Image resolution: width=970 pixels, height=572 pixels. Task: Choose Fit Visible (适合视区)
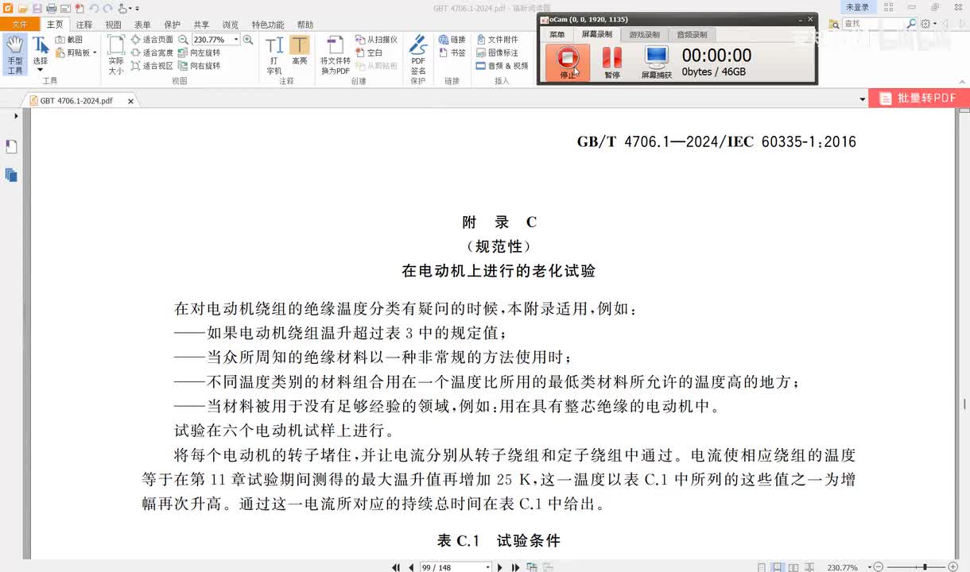(152, 66)
